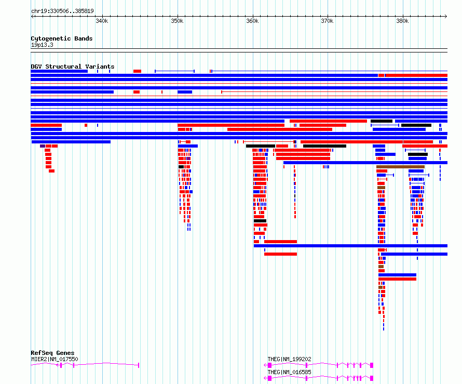This screenshot has height=384, width=462.
Task: Open the RefSeq Genes track title
Action: [x=52, y=353]
